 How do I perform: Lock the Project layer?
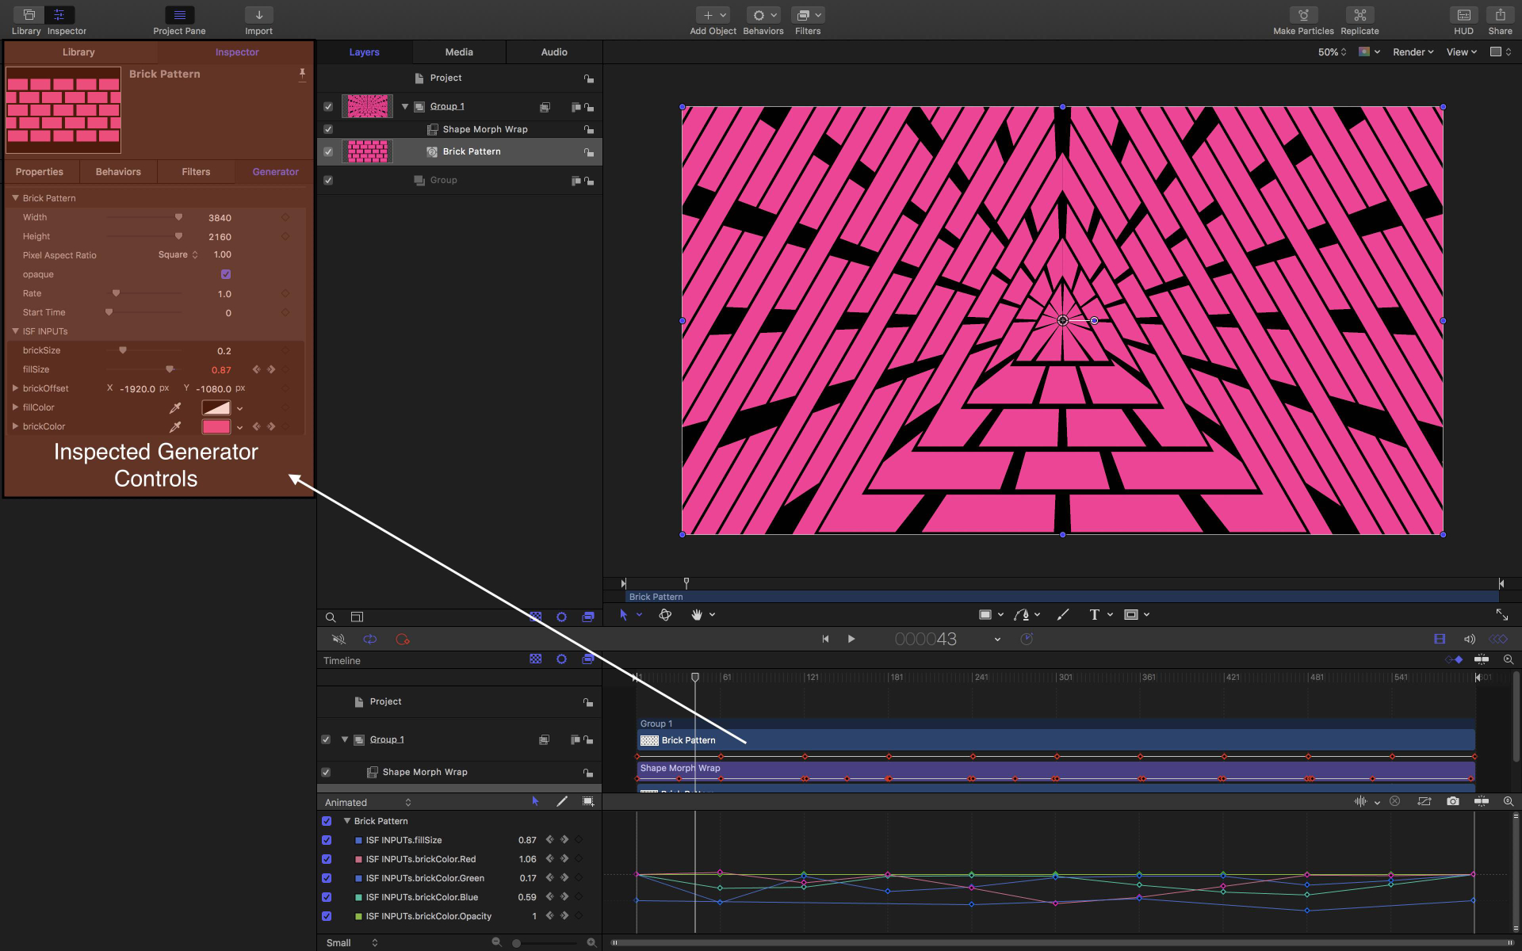tap(588, 78)
